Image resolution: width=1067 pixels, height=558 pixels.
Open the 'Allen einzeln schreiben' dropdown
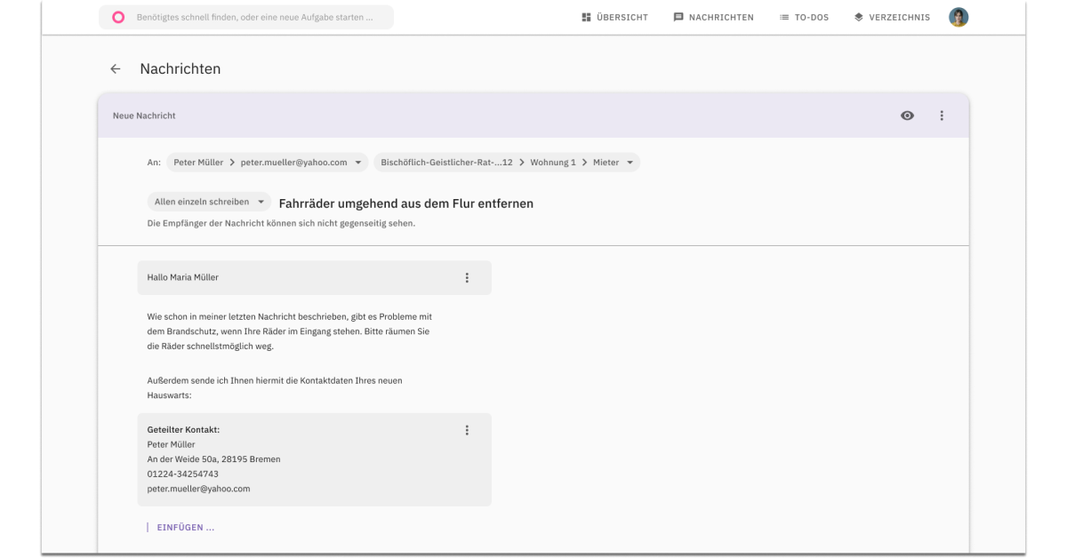pos(211,203)
